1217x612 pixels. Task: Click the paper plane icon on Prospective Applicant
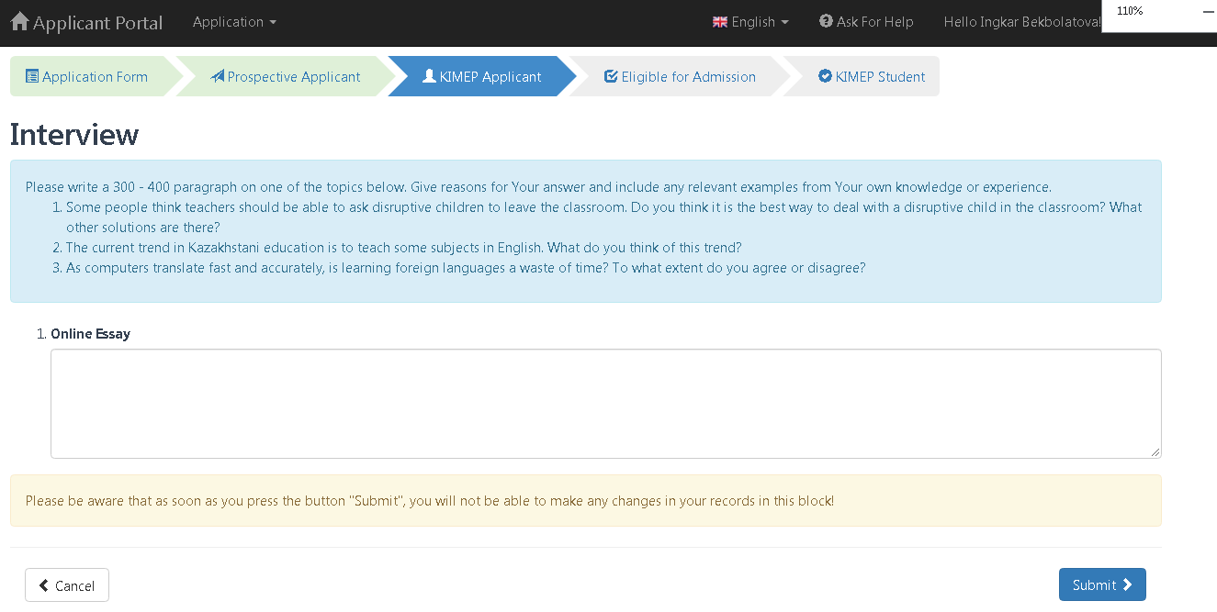(218, 76)
